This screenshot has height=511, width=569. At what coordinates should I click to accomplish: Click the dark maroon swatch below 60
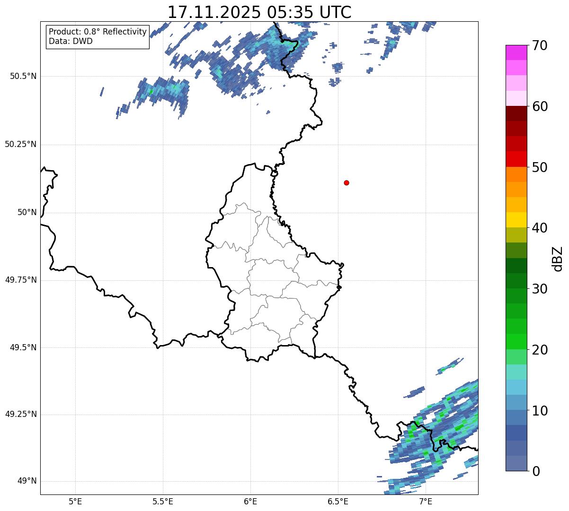coord(516,114)
